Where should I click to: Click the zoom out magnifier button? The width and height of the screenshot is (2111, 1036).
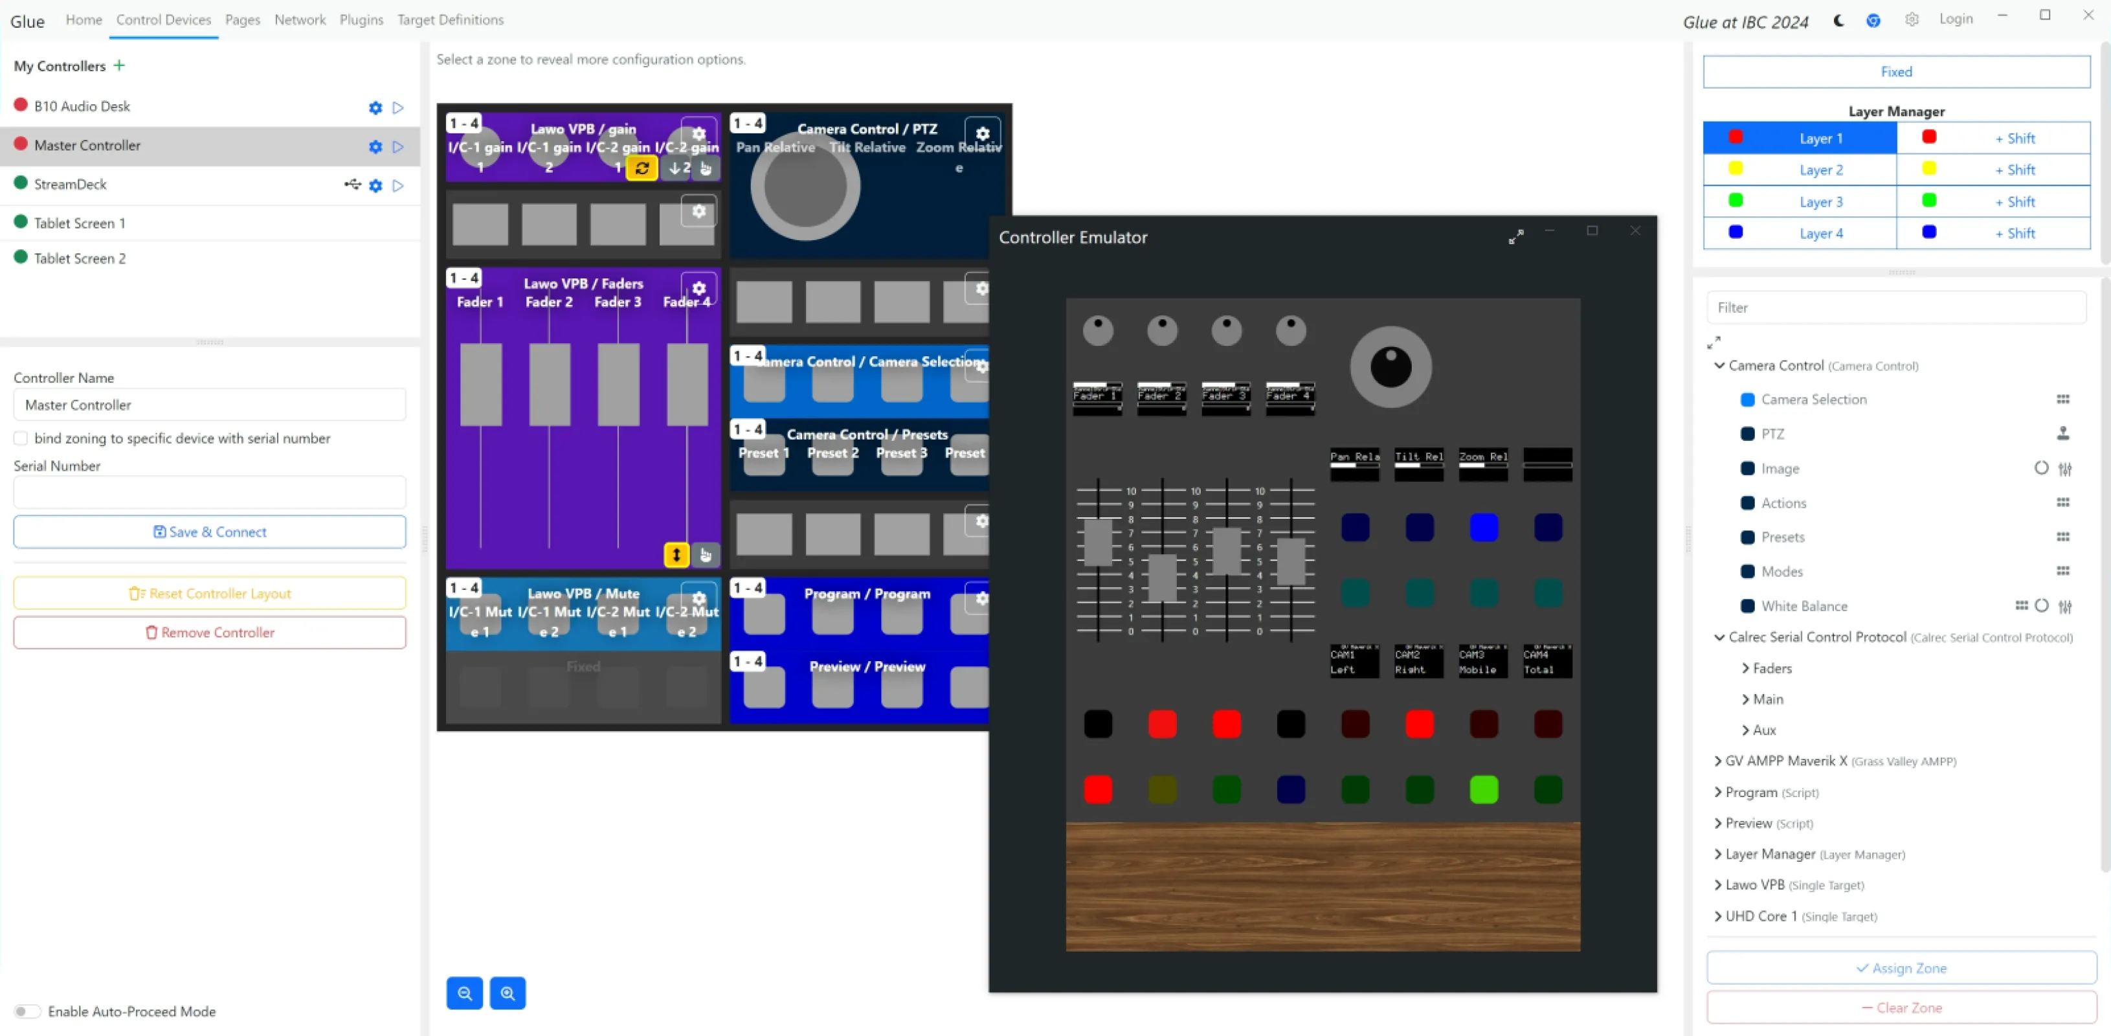click(x=465, y=993)
